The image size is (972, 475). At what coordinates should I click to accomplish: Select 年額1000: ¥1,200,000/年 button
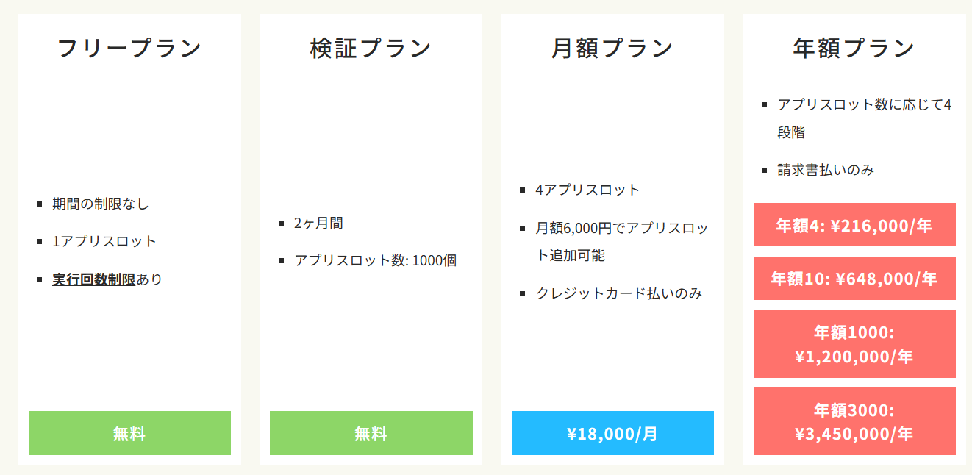point(854,344)
